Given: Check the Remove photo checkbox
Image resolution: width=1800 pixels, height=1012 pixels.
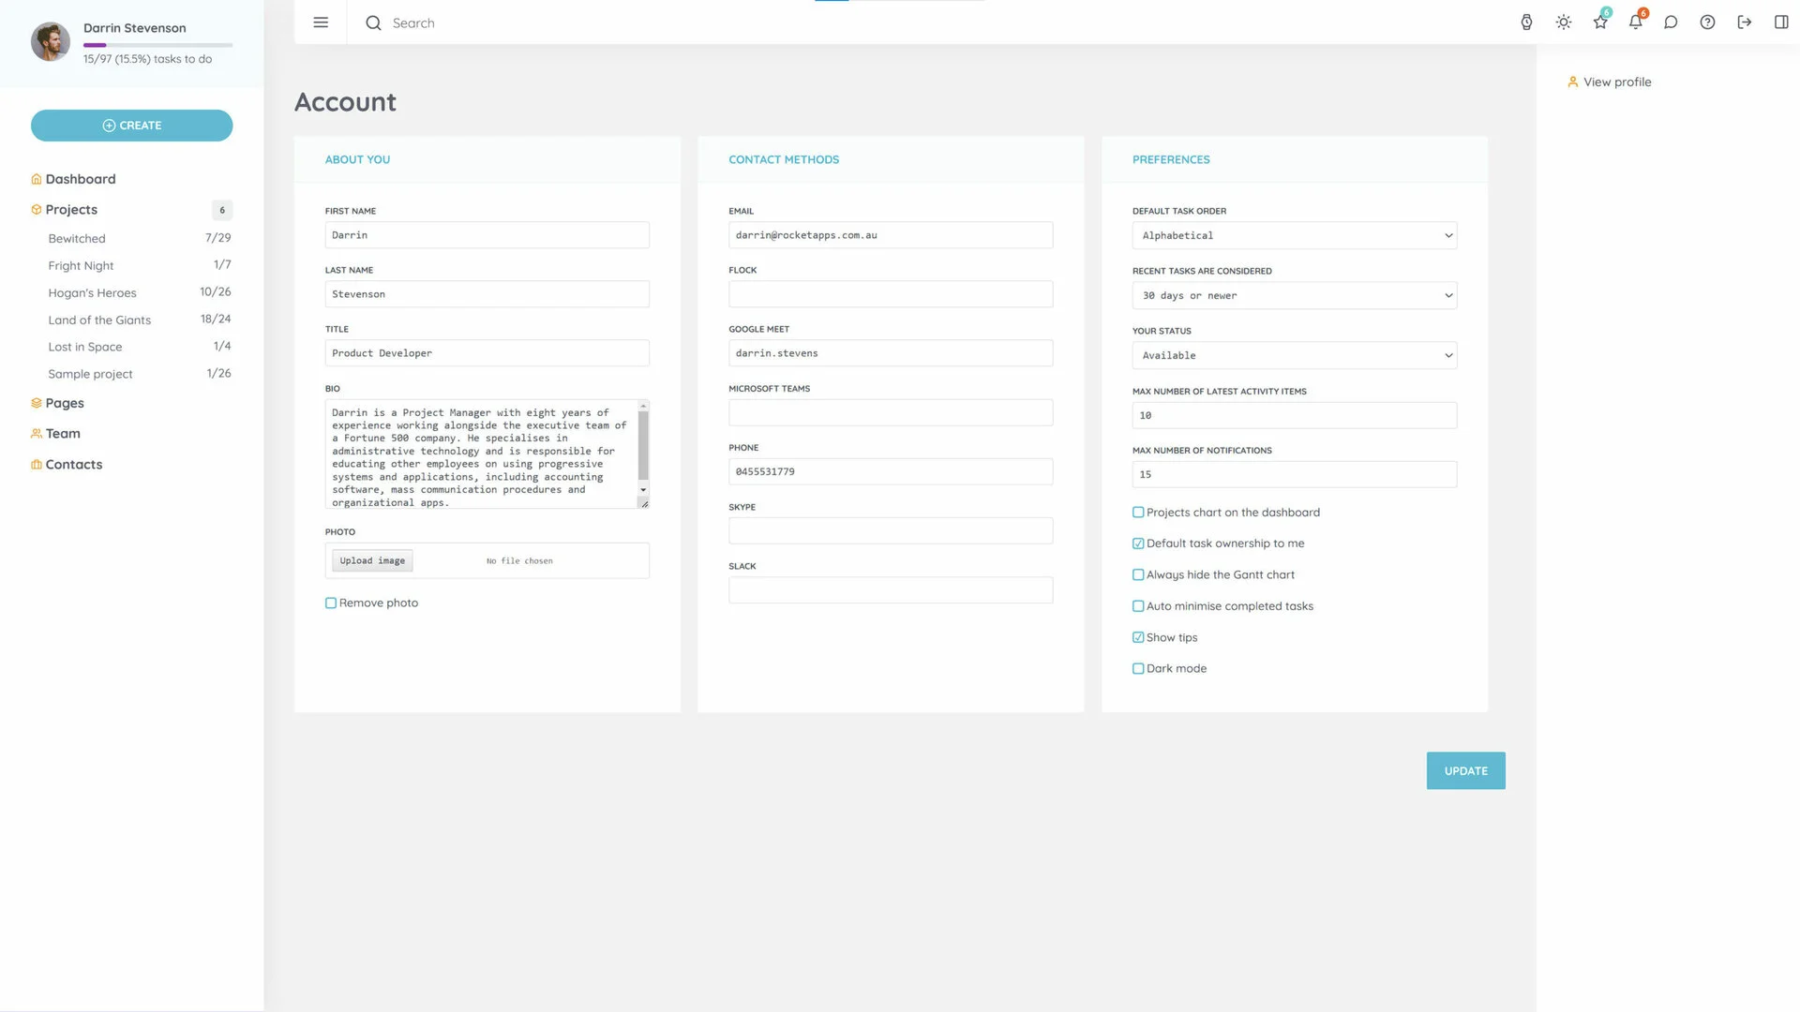Looking at the screenshot, I should [331, 603].
